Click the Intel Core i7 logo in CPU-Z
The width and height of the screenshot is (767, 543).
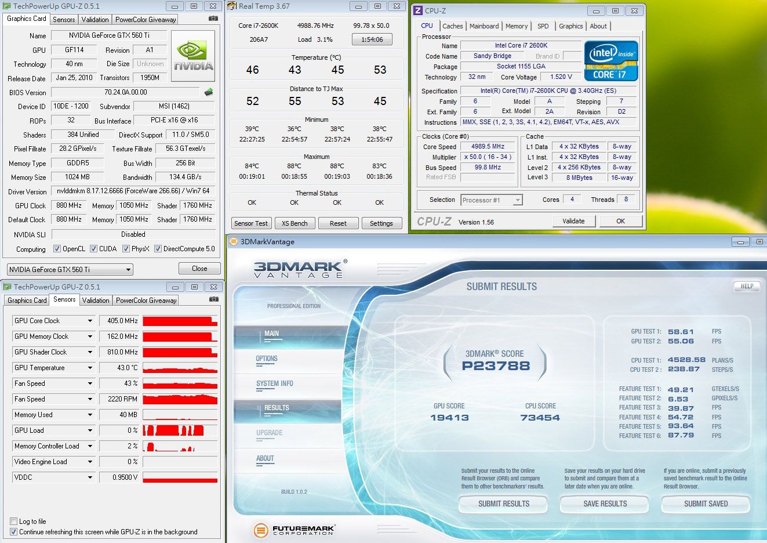[611, 60]
